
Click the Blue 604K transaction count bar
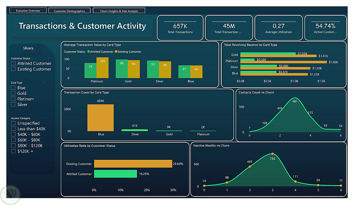click(x=101, y=118)
